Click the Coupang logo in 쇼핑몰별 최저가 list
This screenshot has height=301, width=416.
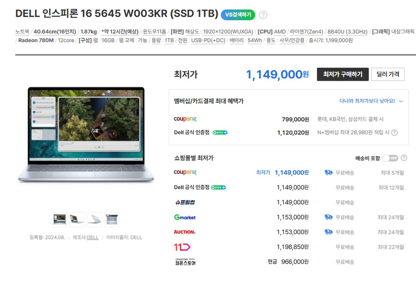pos(185,172)
